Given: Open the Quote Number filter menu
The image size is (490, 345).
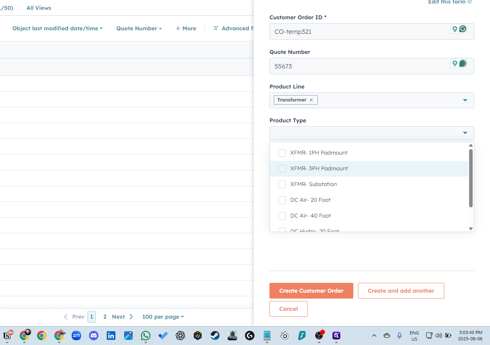Looking at the screenshot, I should [139, 28].
